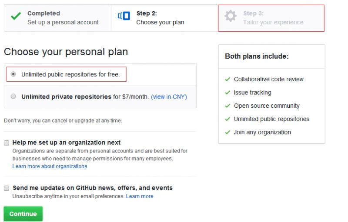Image resolution: width=348 pixels, height=222 pixels.
Task: Click checkmark beside Unlimited public repositories
Action: click(228, 119)
